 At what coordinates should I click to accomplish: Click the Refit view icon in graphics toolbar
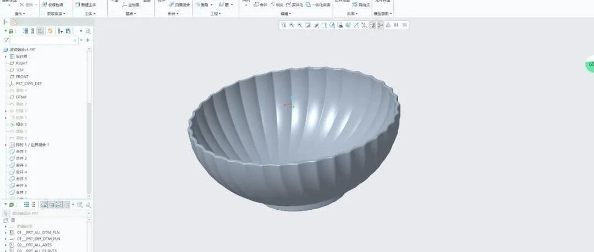283,25
